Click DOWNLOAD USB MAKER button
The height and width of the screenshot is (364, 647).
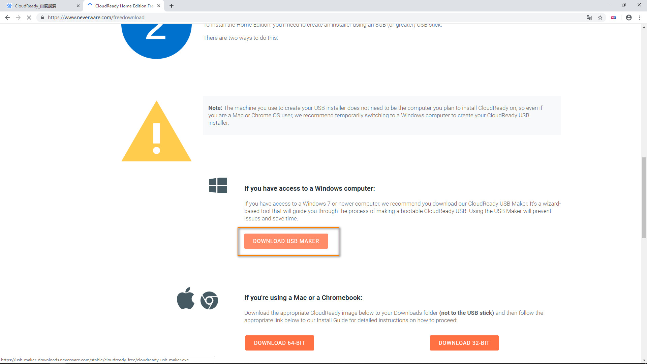pyautogui.click(x=286, y=241)
